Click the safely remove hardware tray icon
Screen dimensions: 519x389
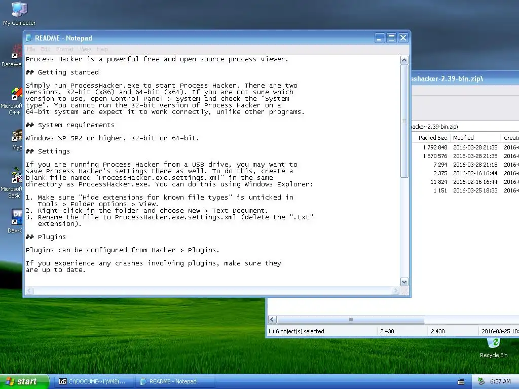pos(481,381)
